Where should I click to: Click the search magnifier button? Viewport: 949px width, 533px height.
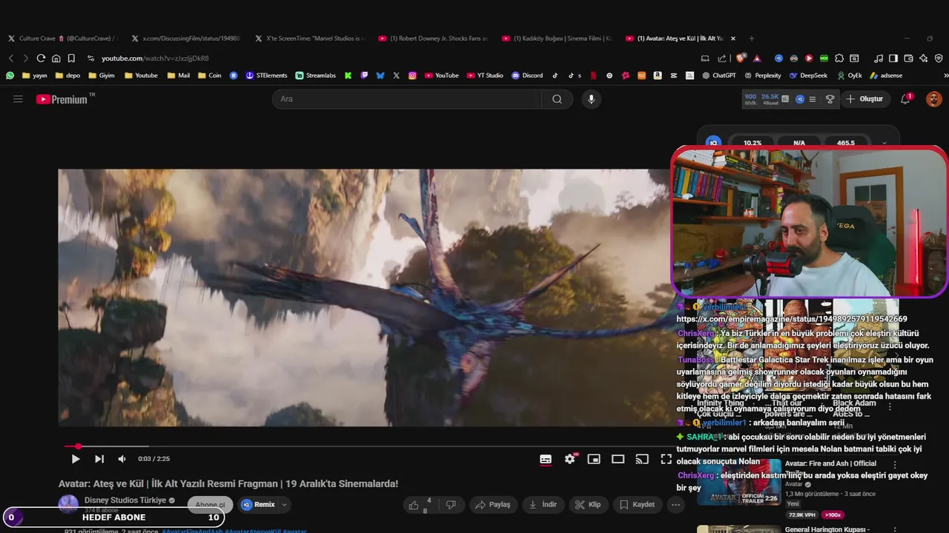click(557, 98)
